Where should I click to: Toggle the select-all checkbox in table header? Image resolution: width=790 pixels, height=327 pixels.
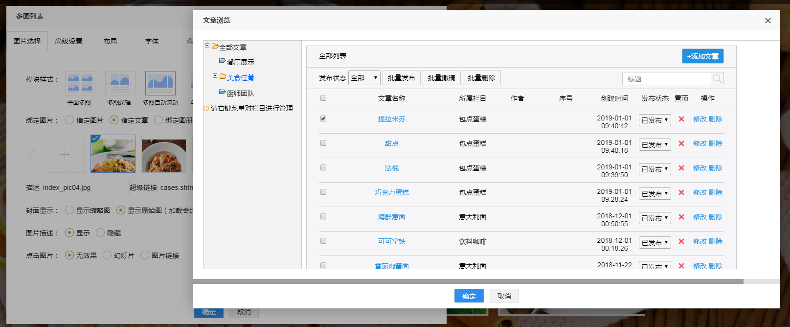(x=323, y=98)
